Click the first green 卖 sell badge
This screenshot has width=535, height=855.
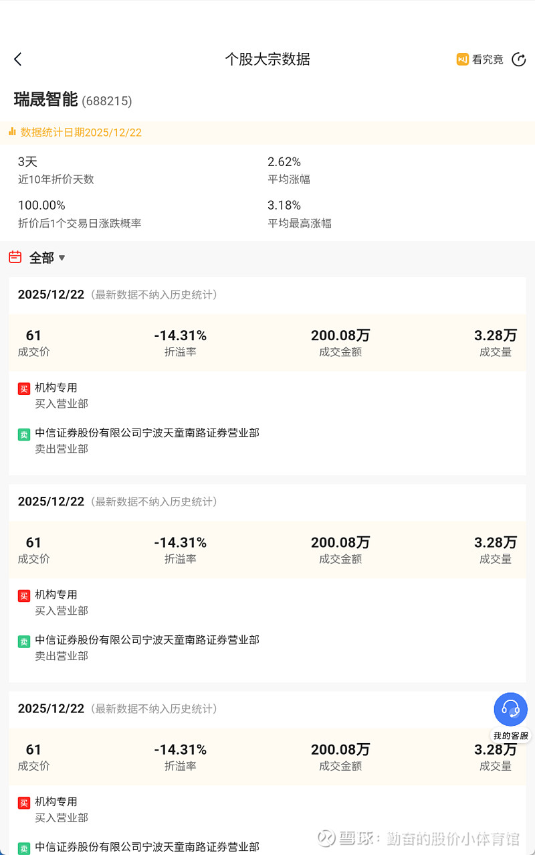click(x=24, y=434)
